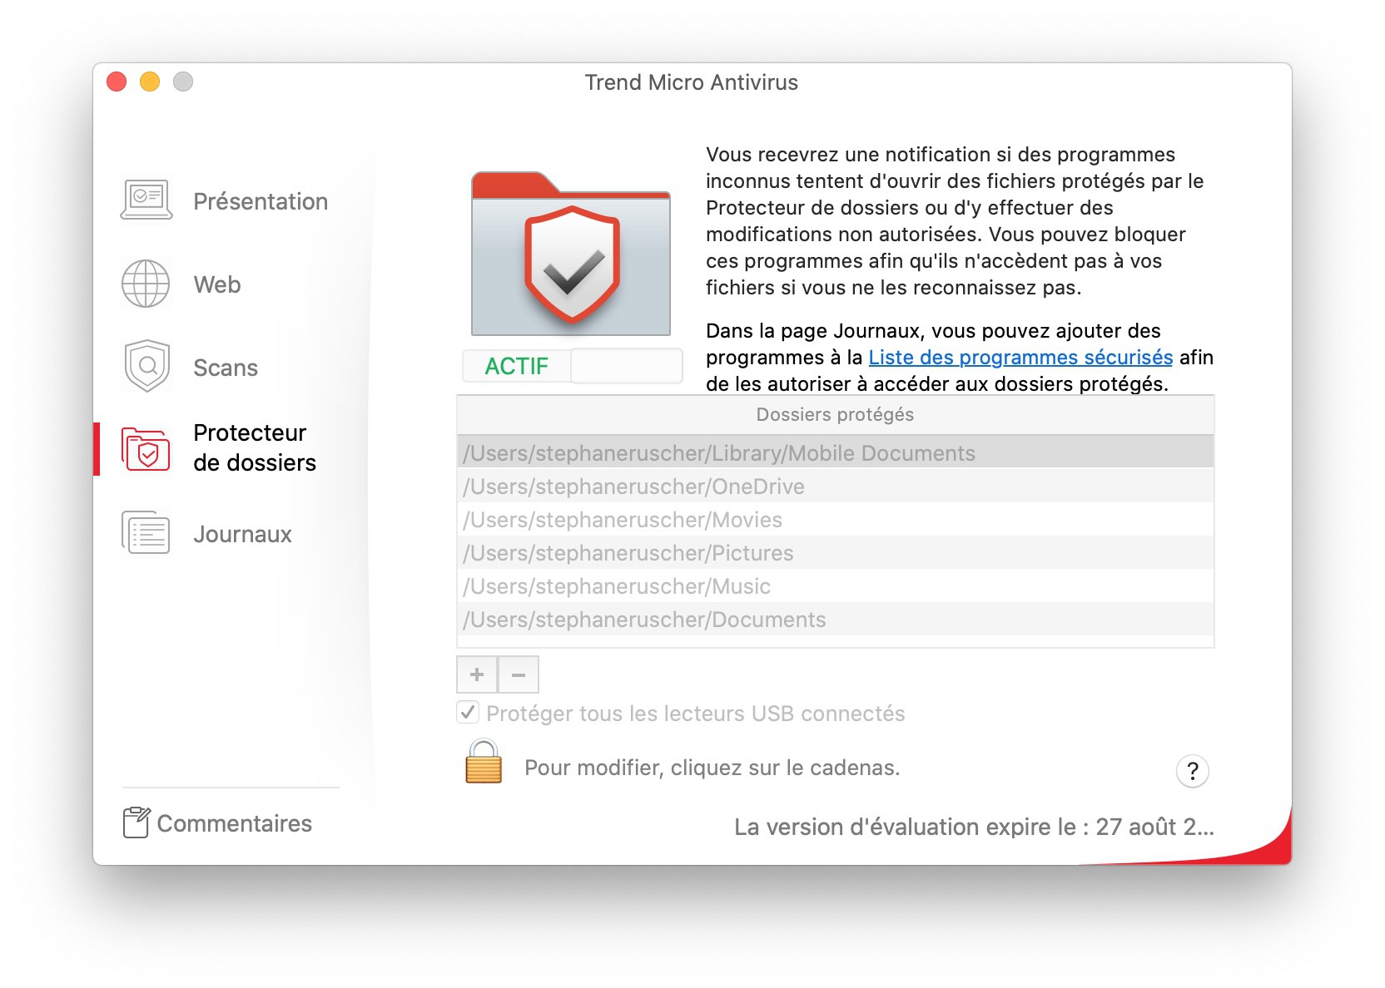The width and height of the screenshot is (1385, 988).
Task: Minimize the Trend Micro Antivirus window
Action: (150, 82)
